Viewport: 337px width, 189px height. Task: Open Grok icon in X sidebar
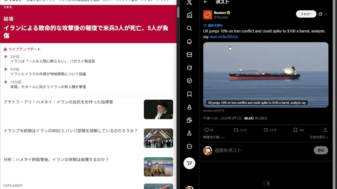pos(189,68)
